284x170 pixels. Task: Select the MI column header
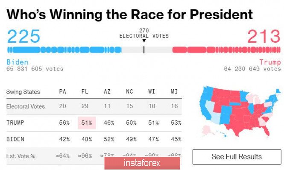point(174,91)
